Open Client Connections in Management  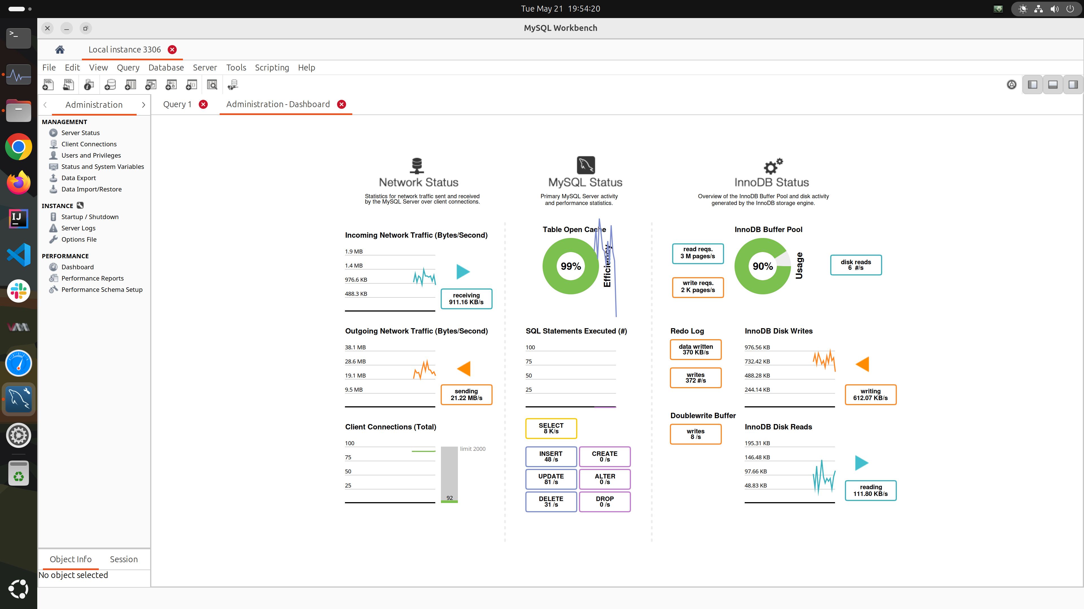(89, 144)
